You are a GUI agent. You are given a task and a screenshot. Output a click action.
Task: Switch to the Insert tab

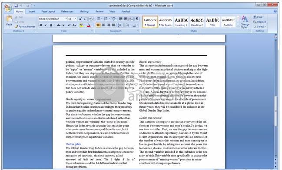pos(32,12)
